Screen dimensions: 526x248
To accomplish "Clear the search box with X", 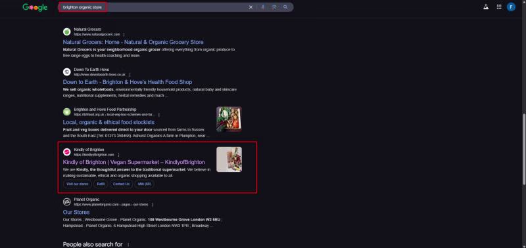I will click(251, 7).
